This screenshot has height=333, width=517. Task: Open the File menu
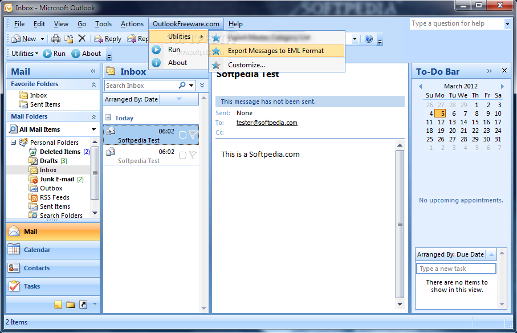tap(19, 24)
